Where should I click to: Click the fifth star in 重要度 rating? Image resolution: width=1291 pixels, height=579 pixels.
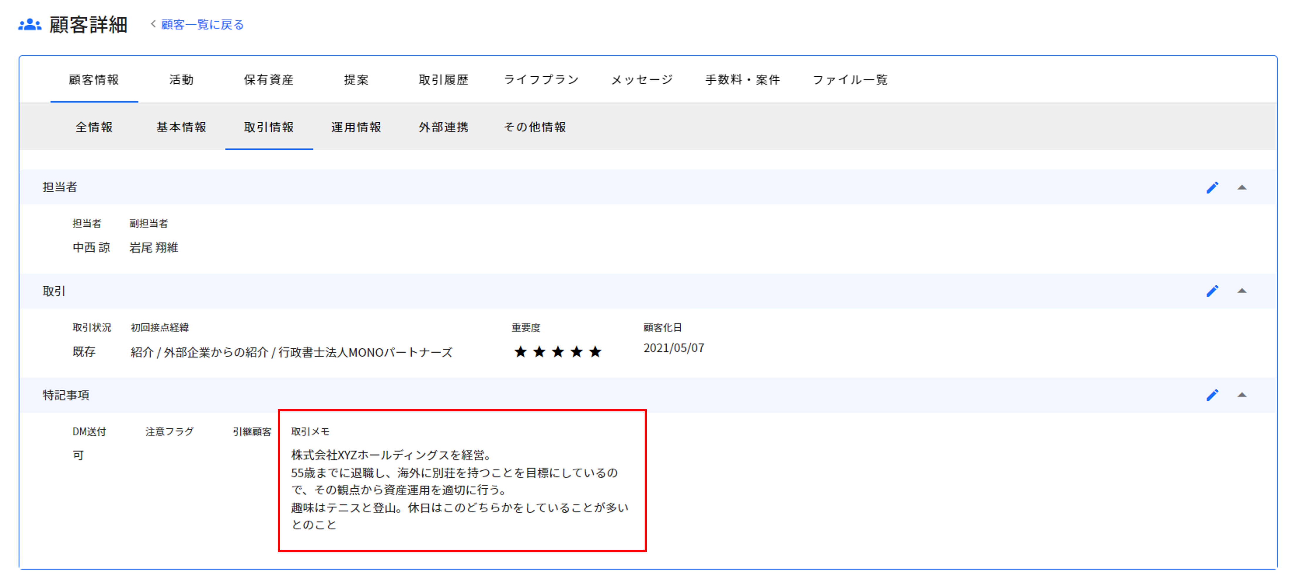point(595,352)
